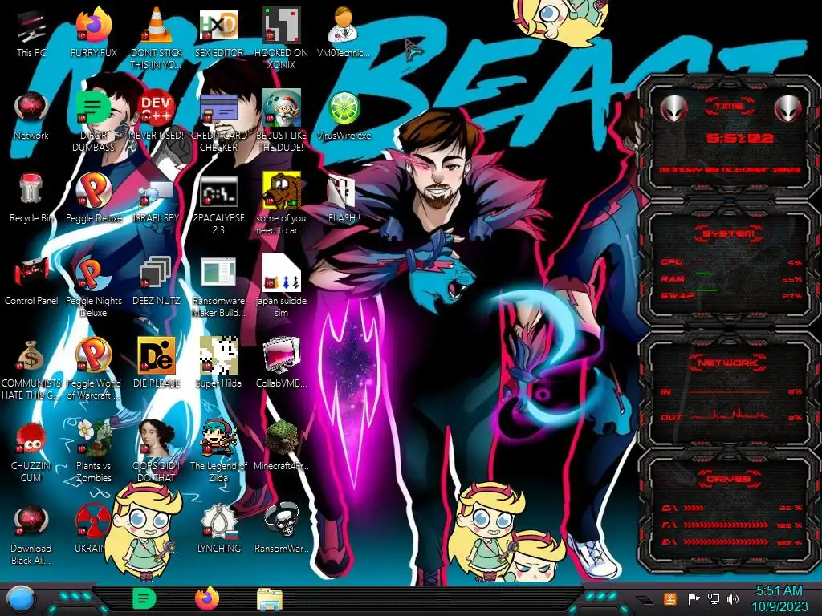Click the Time header in the gadget

click(x=729, y=107)
